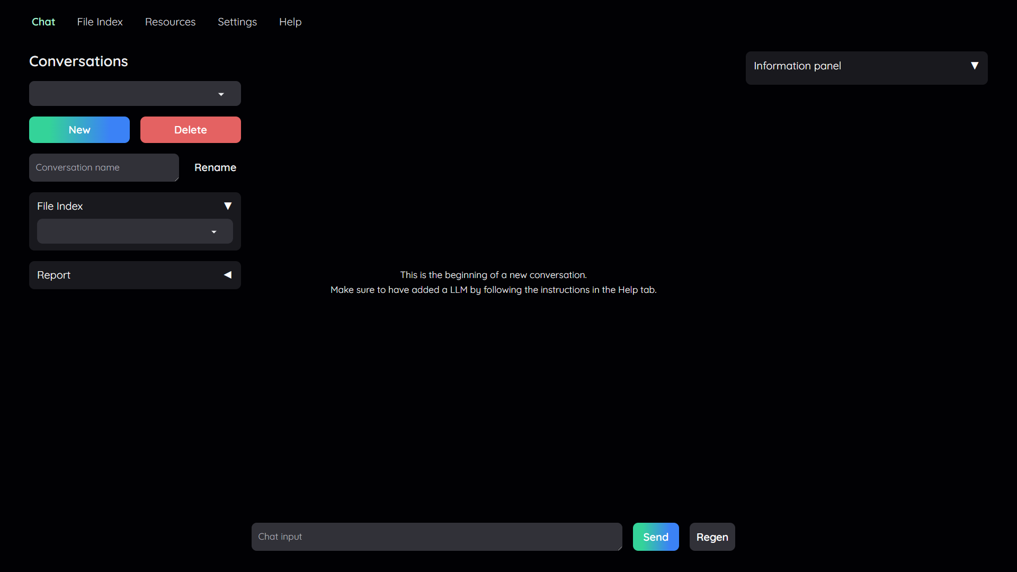Go to the Settings tab

237,22
